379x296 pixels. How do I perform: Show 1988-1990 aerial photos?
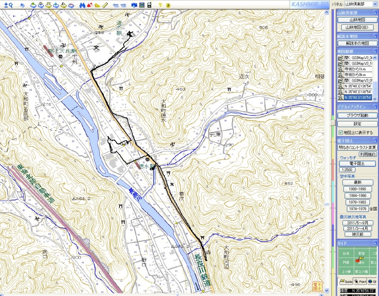point(357,189)
